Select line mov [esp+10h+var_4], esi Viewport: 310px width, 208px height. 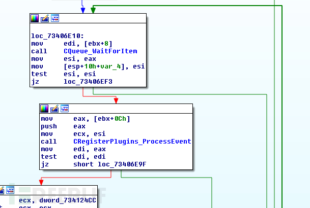pyautogui.click(x=88, y=66)
